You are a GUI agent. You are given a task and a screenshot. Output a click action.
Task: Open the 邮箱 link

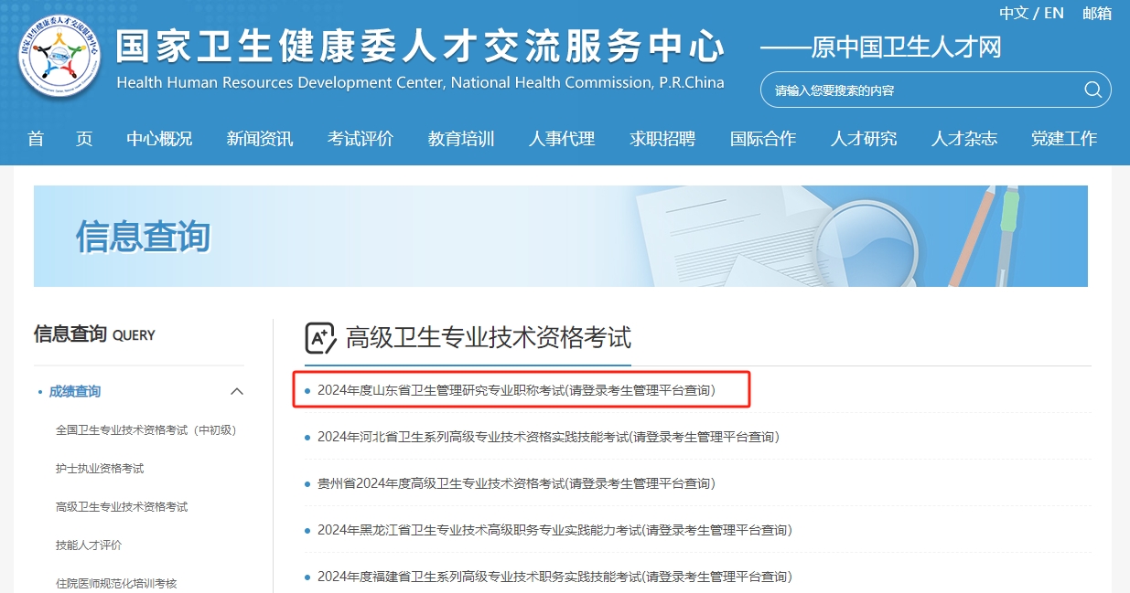pos(1097,13)
